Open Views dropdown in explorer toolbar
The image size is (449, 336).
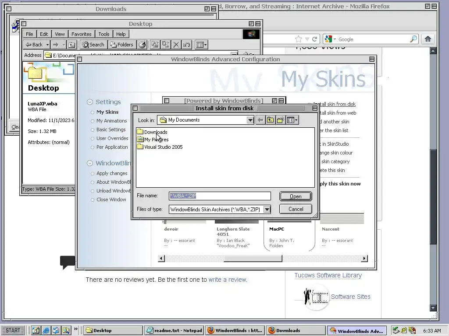pos(201,45)
